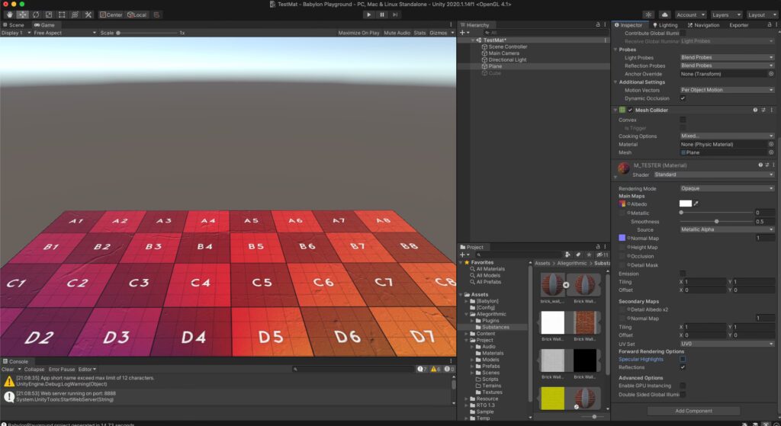781x426 pixels.
Task: Clear the Console log
Action: point(8,369)
